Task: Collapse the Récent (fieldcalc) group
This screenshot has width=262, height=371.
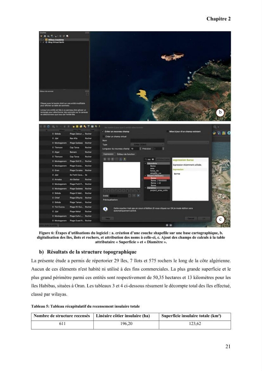Action: [145, 175]
